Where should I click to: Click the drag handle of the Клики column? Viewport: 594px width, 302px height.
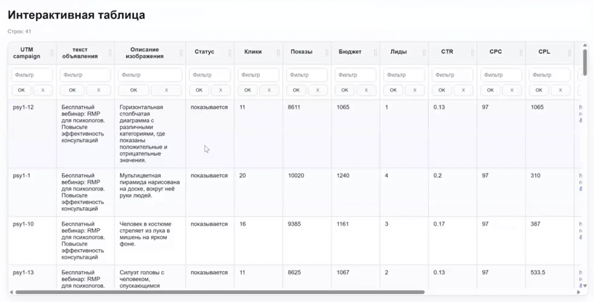point(278,53)
